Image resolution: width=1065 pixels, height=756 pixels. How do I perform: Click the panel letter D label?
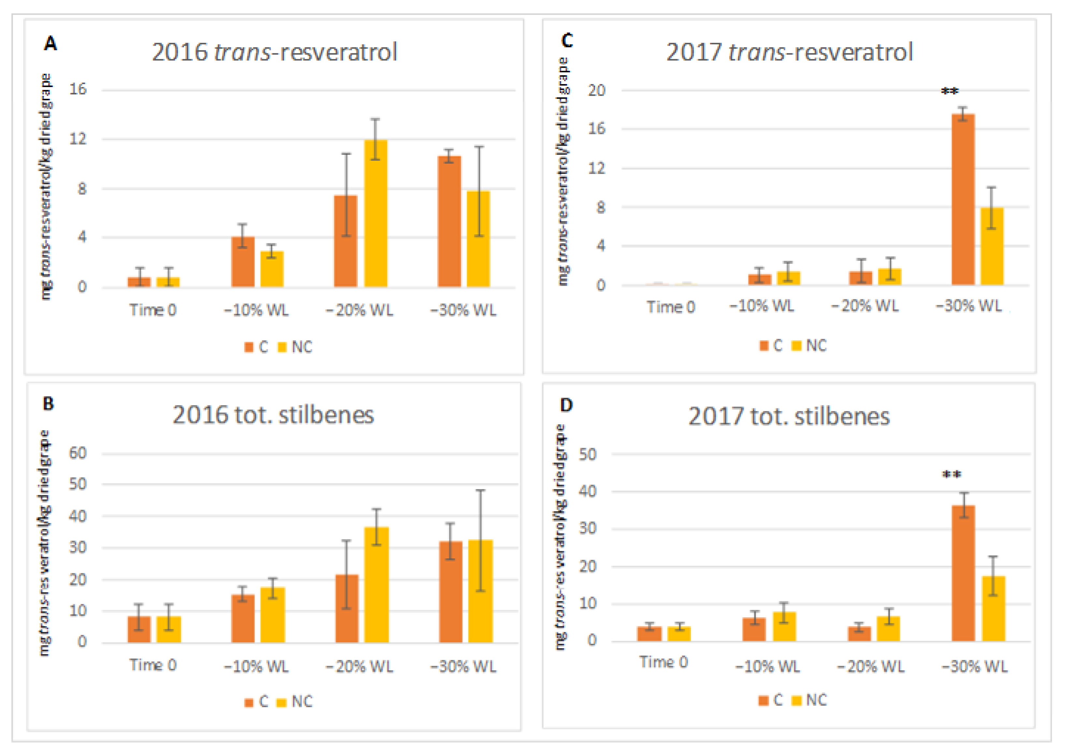click(566, 405)
